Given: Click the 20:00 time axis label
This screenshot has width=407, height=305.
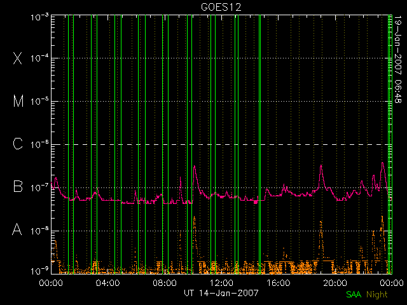Looking at the screenshot, I should [335, 283].
